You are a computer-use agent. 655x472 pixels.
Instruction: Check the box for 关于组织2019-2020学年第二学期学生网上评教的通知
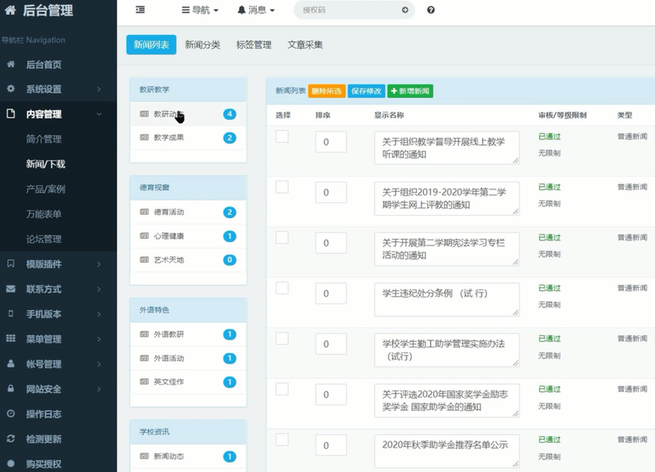point(282,187)
